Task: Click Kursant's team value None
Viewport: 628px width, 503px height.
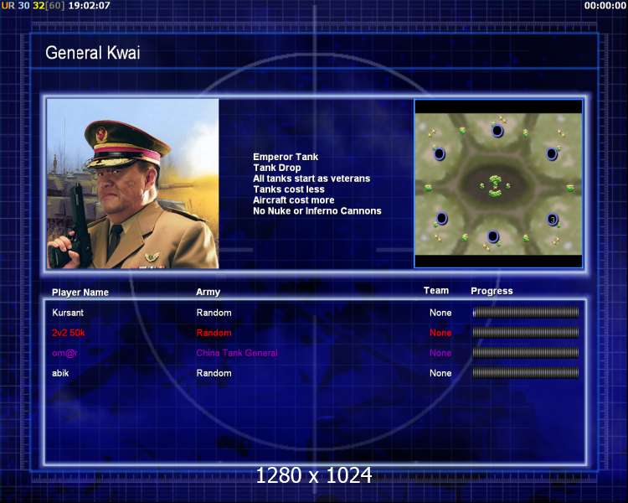Action: click(x=440, y=313)
